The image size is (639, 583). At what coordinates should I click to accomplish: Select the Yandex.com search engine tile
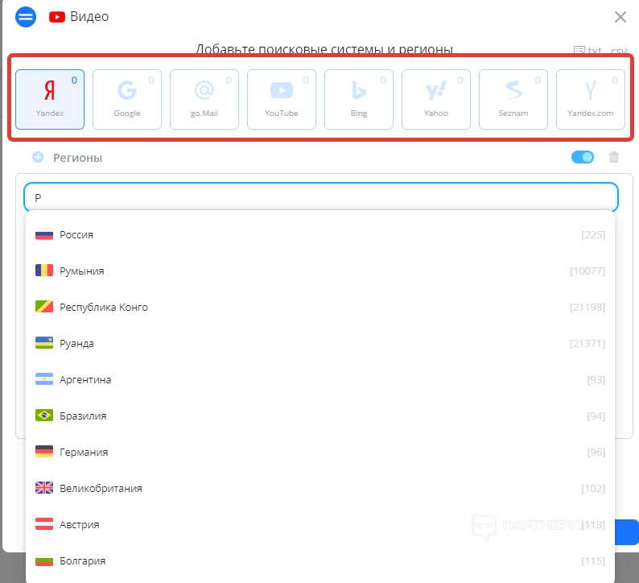[x=591, y=100]
